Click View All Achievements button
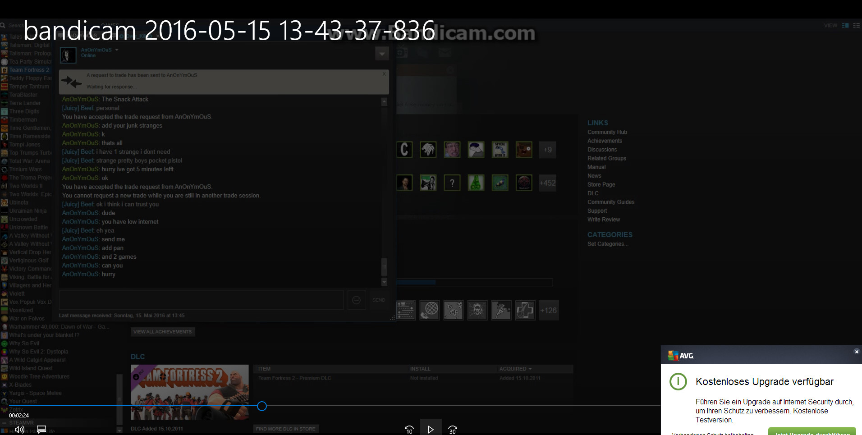Image resolution: width=862 pixels, height=435 pixels. pos(163,332)
